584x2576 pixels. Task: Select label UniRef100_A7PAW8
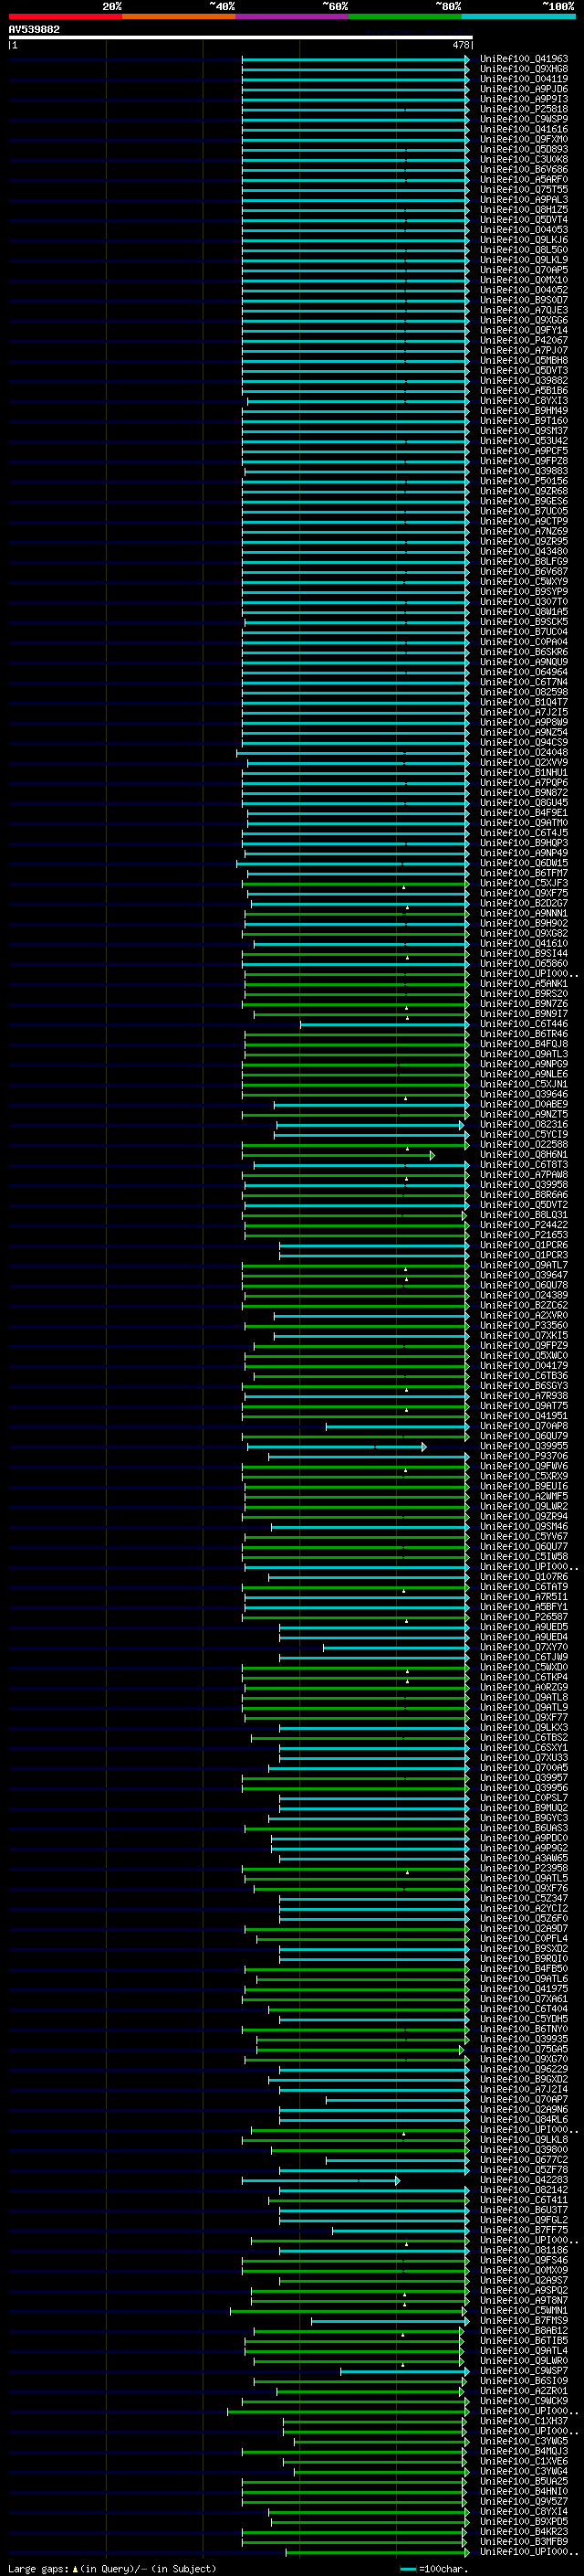click(x=524, y=1175)
